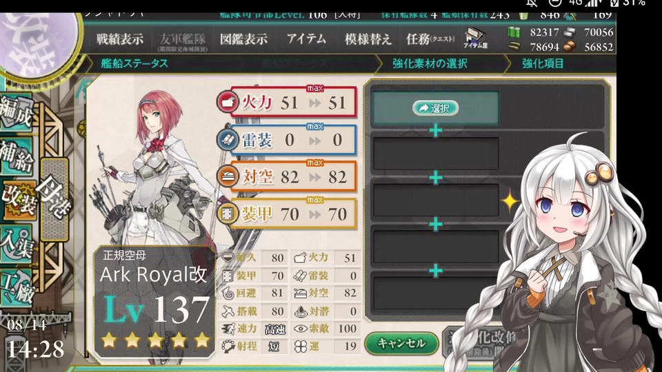Click the torpedo (雷装) stat icon
The width and height of the screenshot is (662, 372).
[x=228, y=140]
